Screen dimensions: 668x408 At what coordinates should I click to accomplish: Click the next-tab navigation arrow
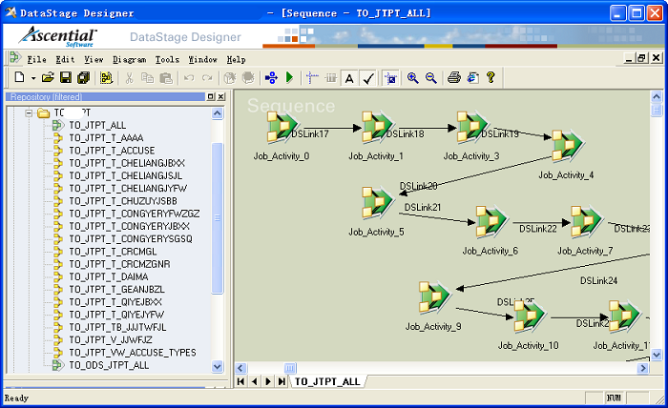coord(268,381)
